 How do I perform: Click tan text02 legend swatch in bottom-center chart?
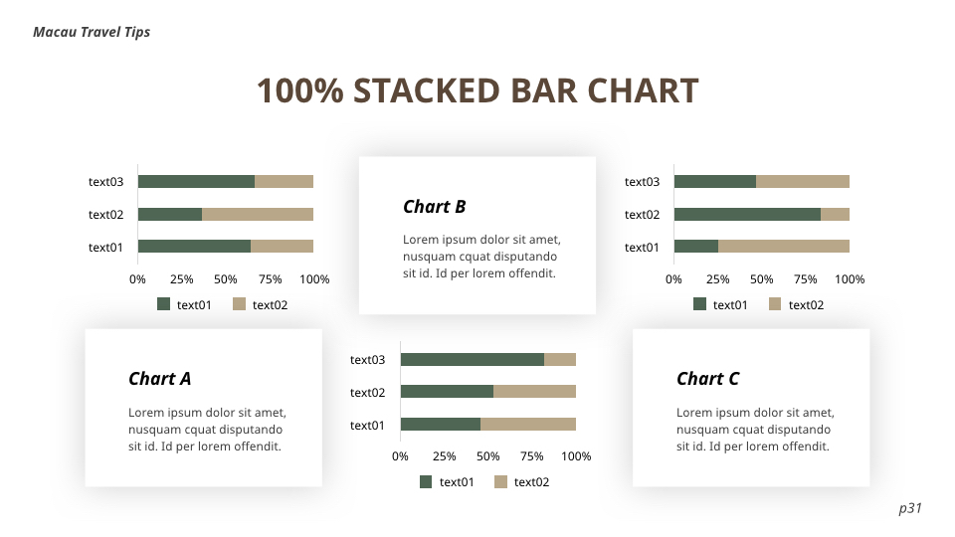[x=501, y=482]
